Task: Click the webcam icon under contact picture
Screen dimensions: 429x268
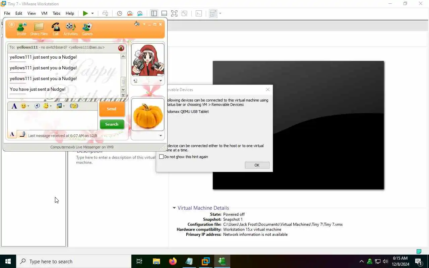Action: [135, 81]
